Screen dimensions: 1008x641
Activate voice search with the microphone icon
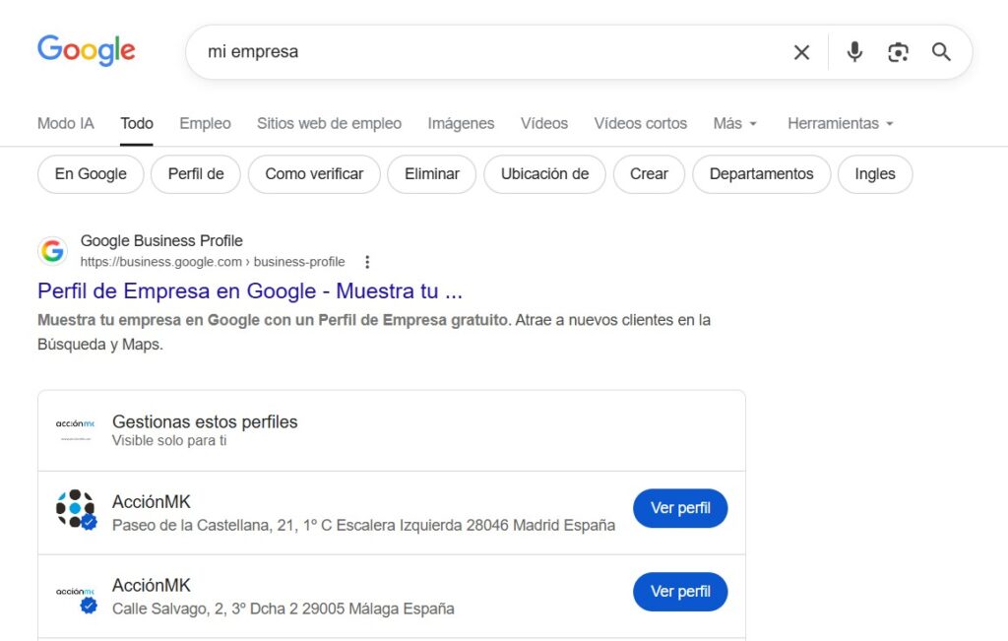[x=854, y=52]
